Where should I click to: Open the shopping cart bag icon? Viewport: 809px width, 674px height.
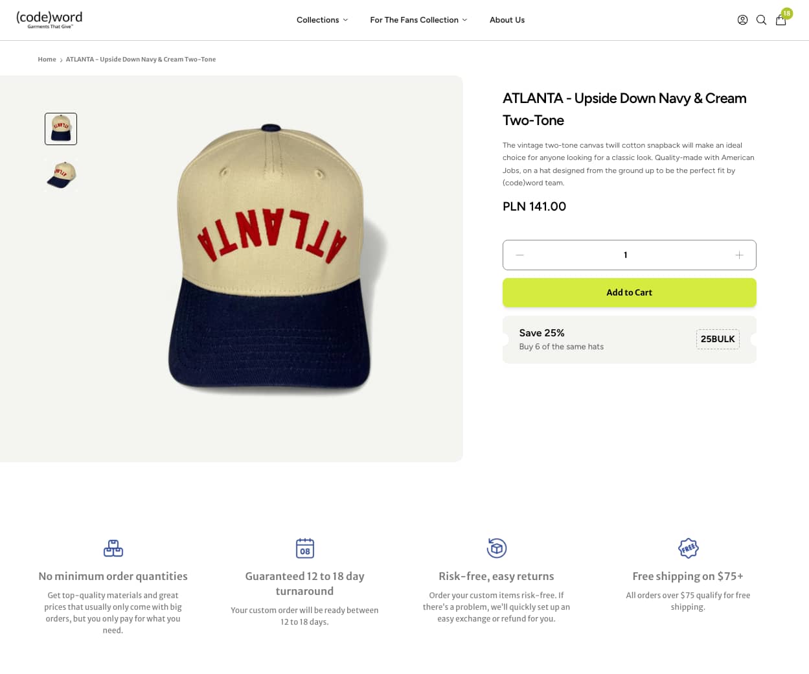781,20
